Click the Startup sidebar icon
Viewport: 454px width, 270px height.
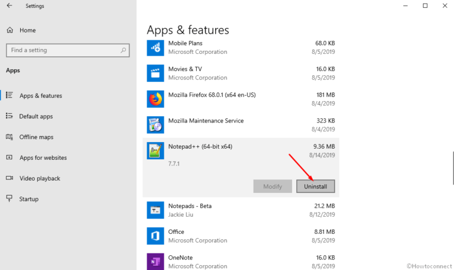[x=9, y=198]
